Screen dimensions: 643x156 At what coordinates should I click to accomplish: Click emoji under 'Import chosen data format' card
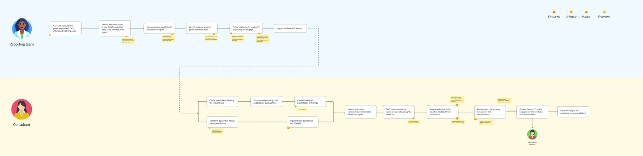(288, 128)
